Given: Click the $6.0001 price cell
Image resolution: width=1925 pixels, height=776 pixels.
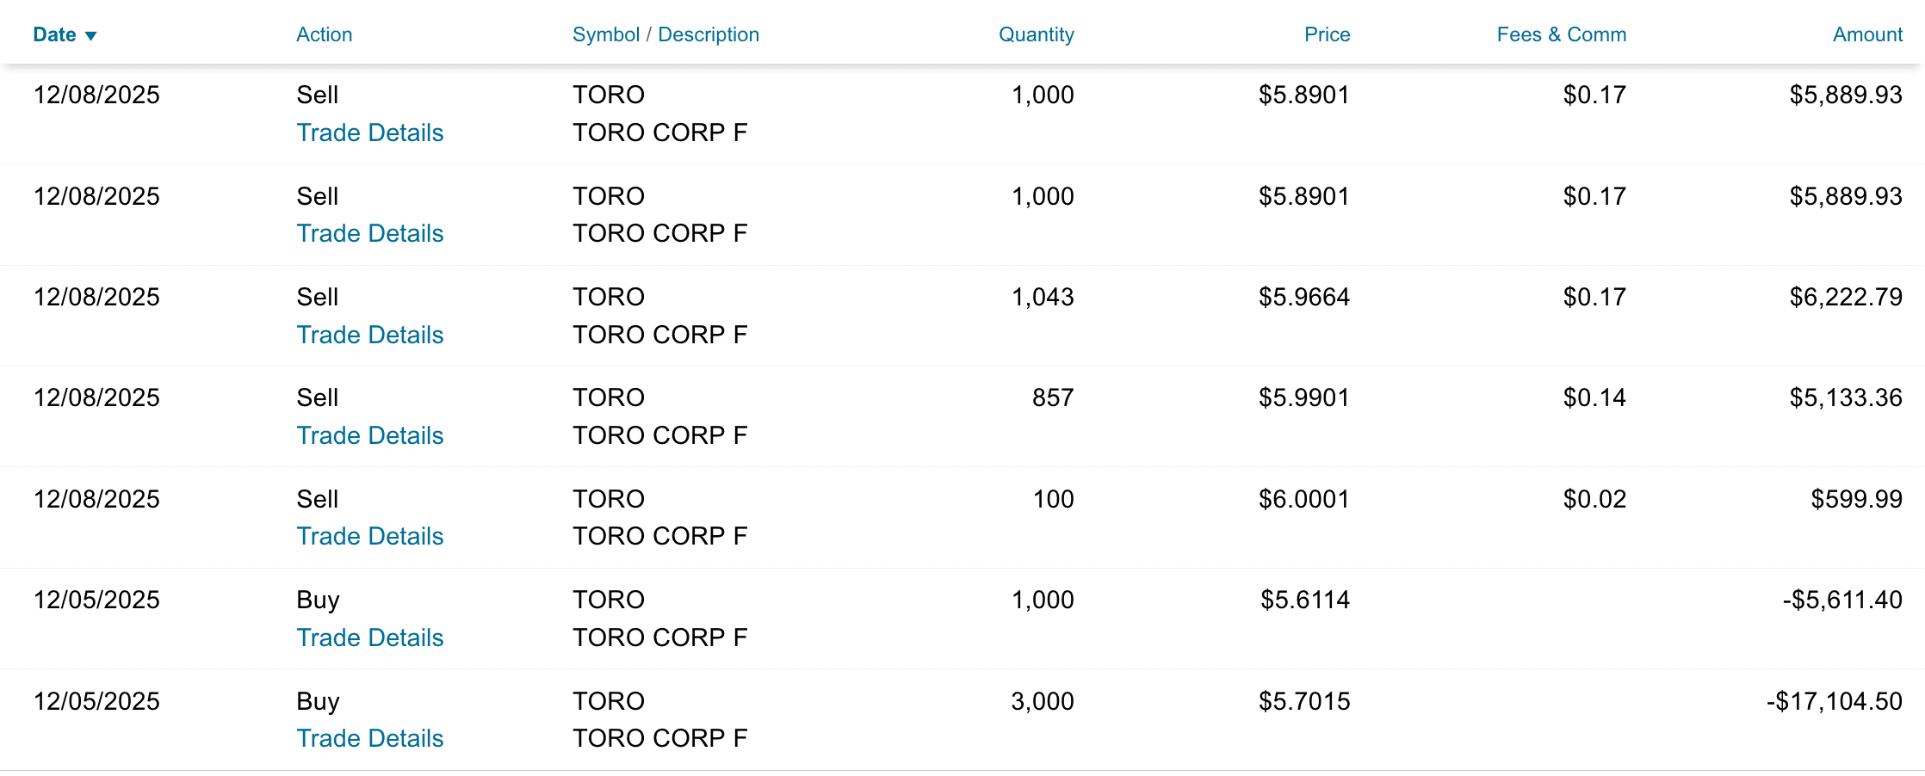Looking at the screenshot, I should (x=1303, y=500).
